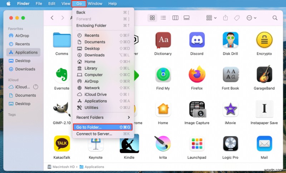This screenshot has width=286, height=173.
Task: Select the Kindle app icon
Action: (x=129, y=144)
